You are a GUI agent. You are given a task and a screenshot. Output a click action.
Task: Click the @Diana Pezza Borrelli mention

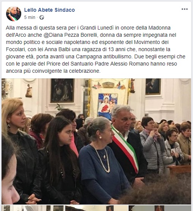[x=70, y=35]
